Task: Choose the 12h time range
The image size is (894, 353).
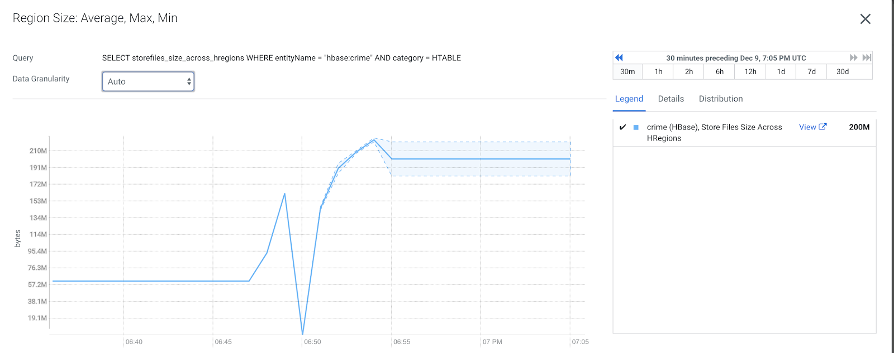Action: [x=750, y=72]
